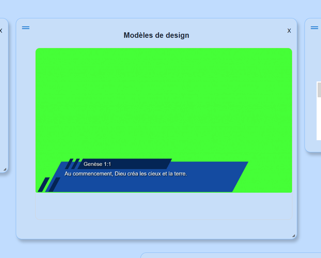This screenshot has height=258, width=321.
Task: Click the 'Modèles de design' panel title
Action: [156, 35]
